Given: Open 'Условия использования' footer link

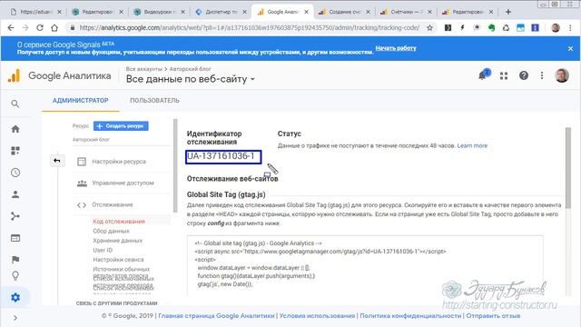Looking at the screenshot, I should pos(317,316).
